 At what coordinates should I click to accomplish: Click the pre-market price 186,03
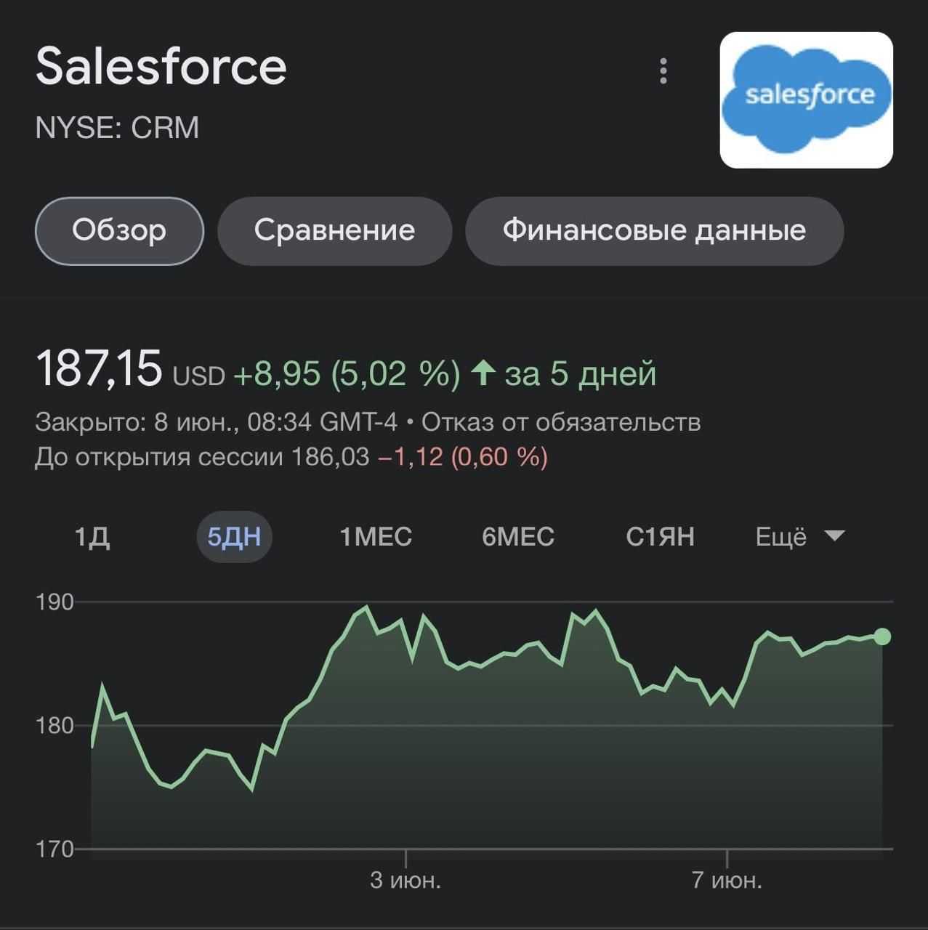(330, 457)
